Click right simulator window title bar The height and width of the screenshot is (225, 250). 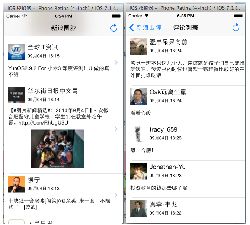185,8
